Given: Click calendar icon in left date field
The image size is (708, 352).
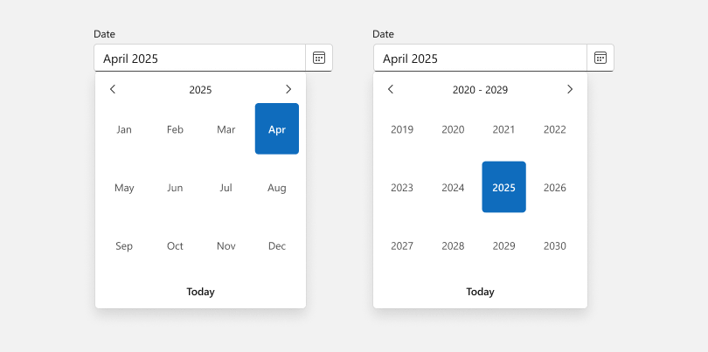Looking at the screenshot, I should point(319,58).
